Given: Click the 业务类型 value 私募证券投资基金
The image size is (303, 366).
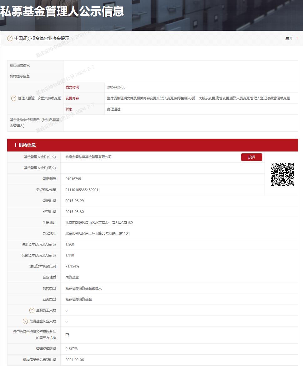Looking at the screenshot, I should coord(79,299).
